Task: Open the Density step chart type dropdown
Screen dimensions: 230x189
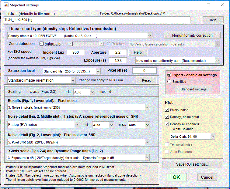Action: [x=149, y=36]
